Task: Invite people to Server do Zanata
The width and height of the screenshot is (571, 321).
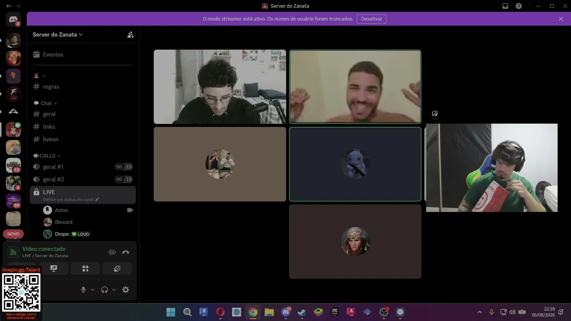Action: (130, 35)
